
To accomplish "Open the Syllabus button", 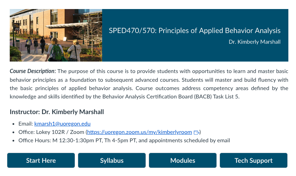I will pyautogui.click(x=112, y=160).
